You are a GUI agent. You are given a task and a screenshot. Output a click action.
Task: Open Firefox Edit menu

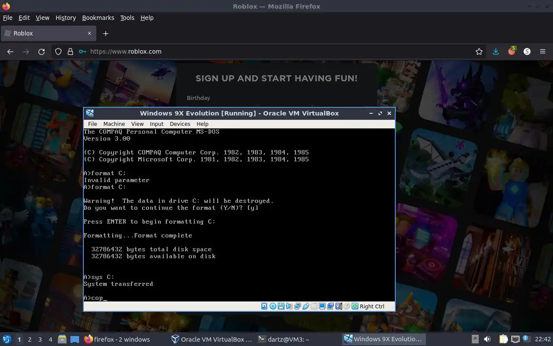coord(24,18)
